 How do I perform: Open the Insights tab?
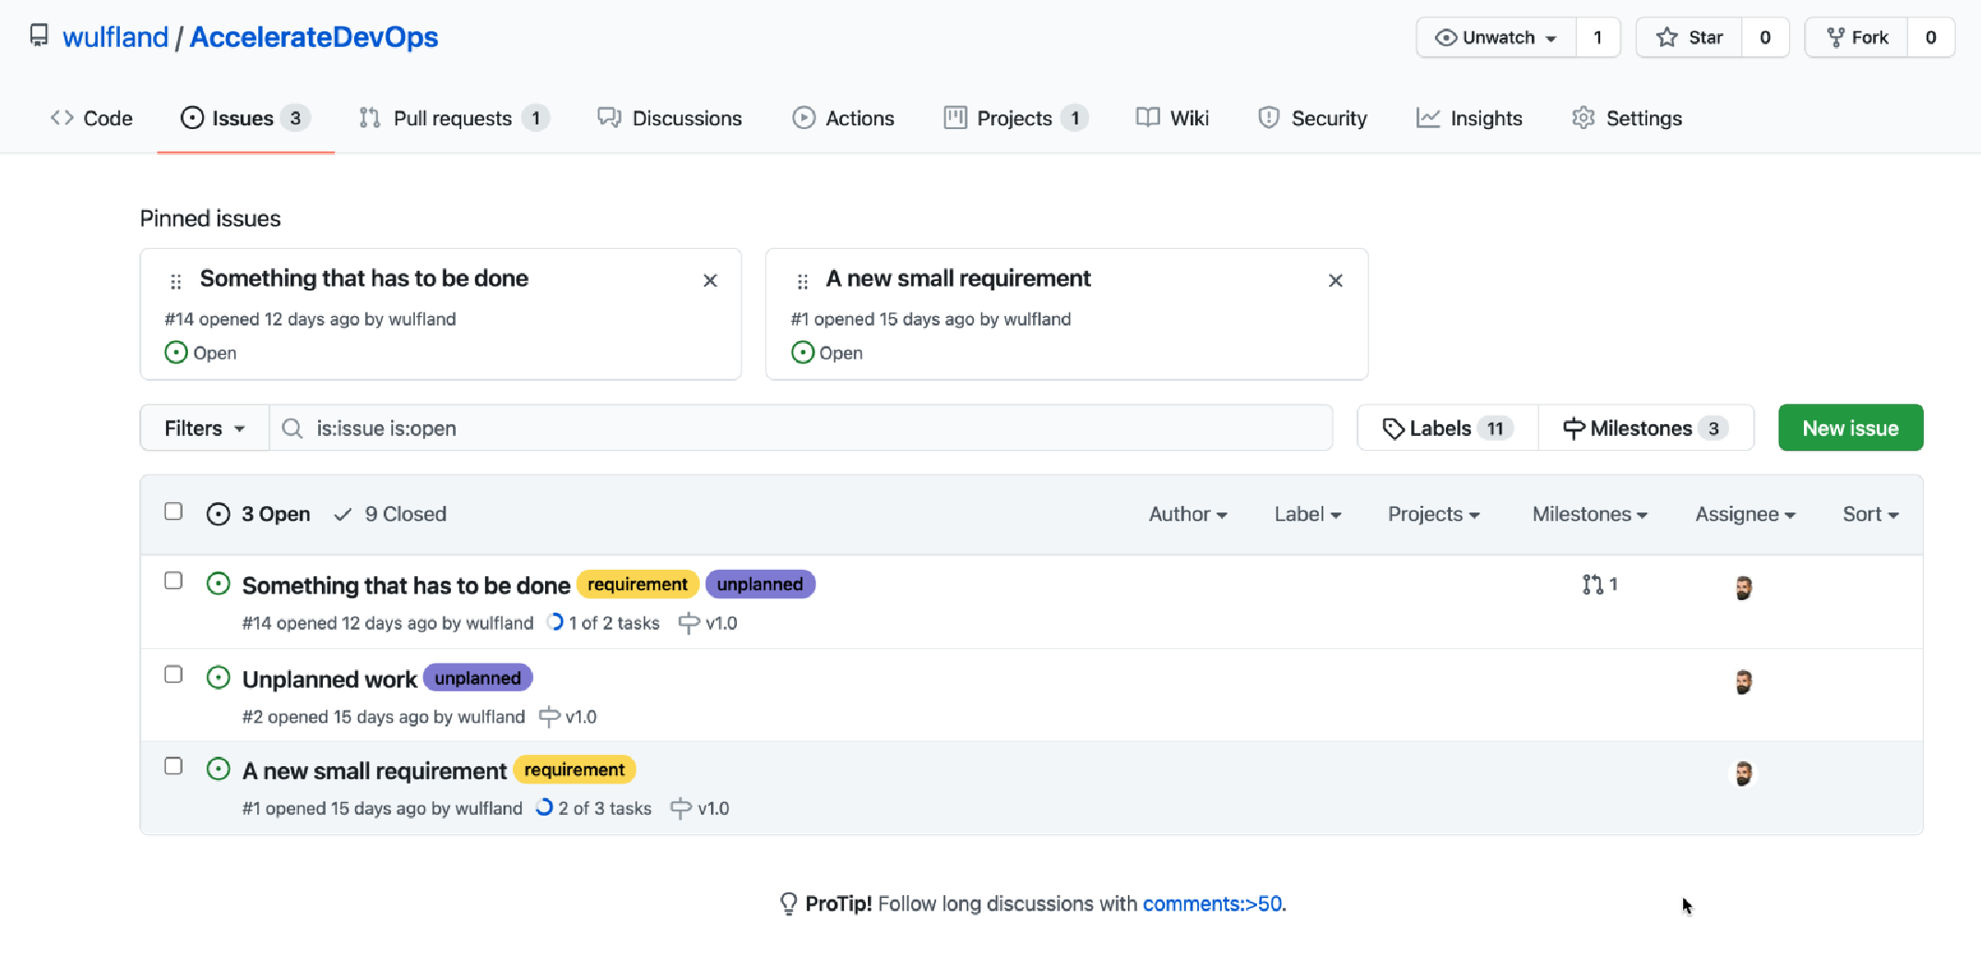[1469, 118]
